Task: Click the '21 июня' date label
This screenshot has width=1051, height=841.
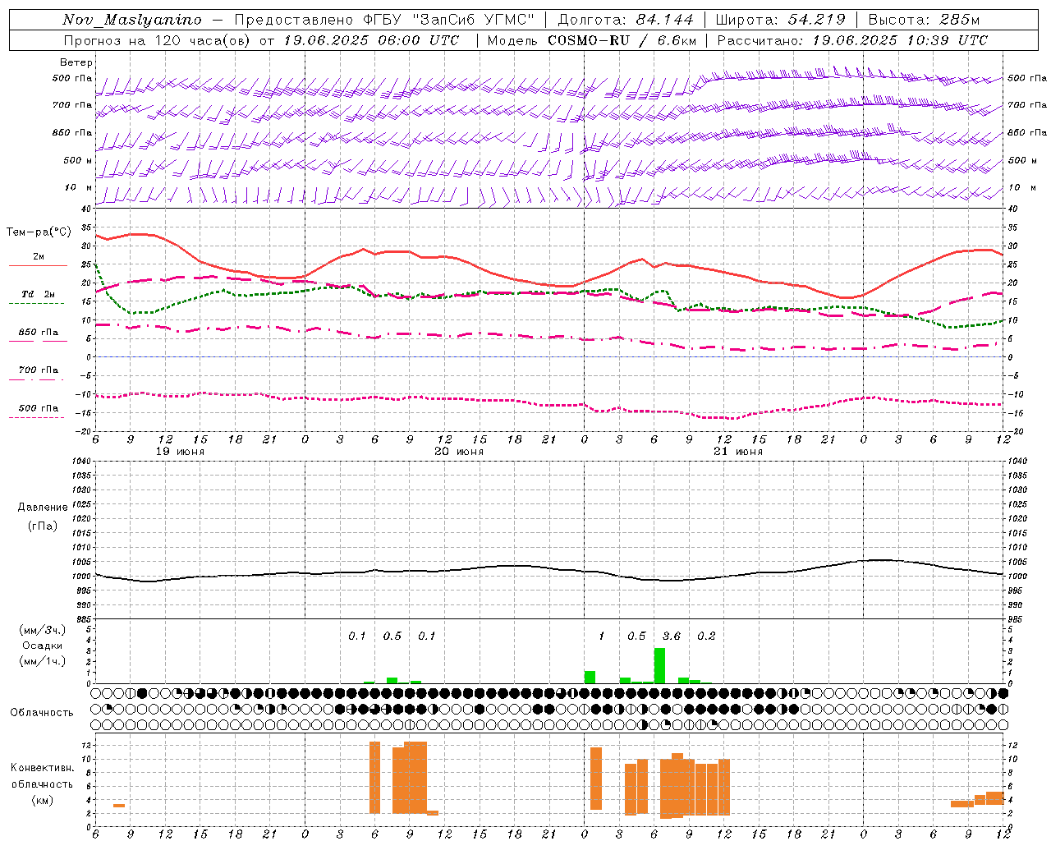Action: coord(738,452)
